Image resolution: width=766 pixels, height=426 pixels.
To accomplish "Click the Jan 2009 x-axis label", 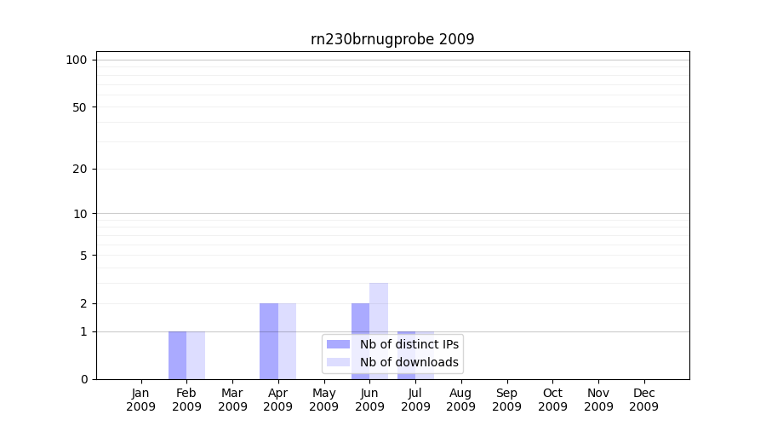I will pos(140,400).
